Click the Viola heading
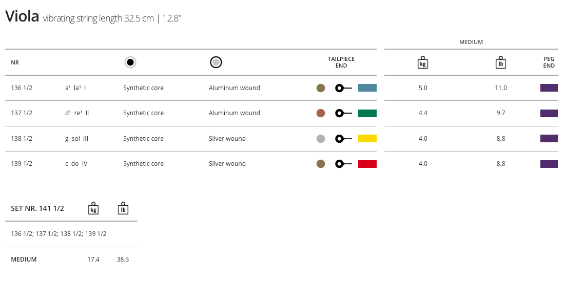Viewport: 565px width, 281px height. pyautogui.click(x=22, y=16)
